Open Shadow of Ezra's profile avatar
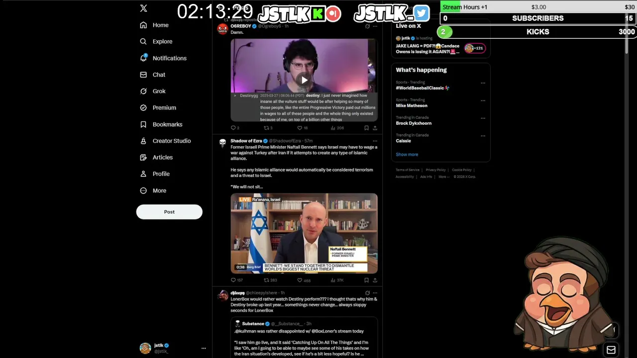 coord(222,143)
